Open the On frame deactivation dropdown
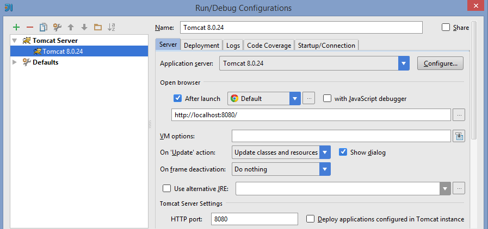Viewport: 488px width, 229px height. click(x=281, y=169)
